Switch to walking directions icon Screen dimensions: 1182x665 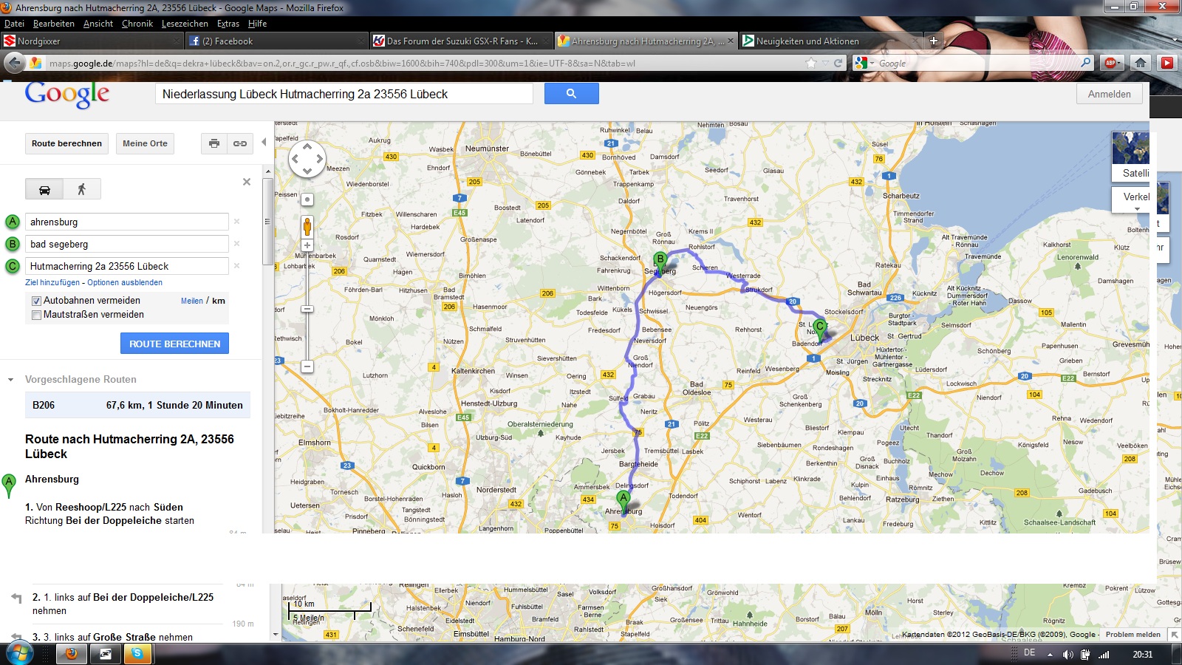point(82,190)
